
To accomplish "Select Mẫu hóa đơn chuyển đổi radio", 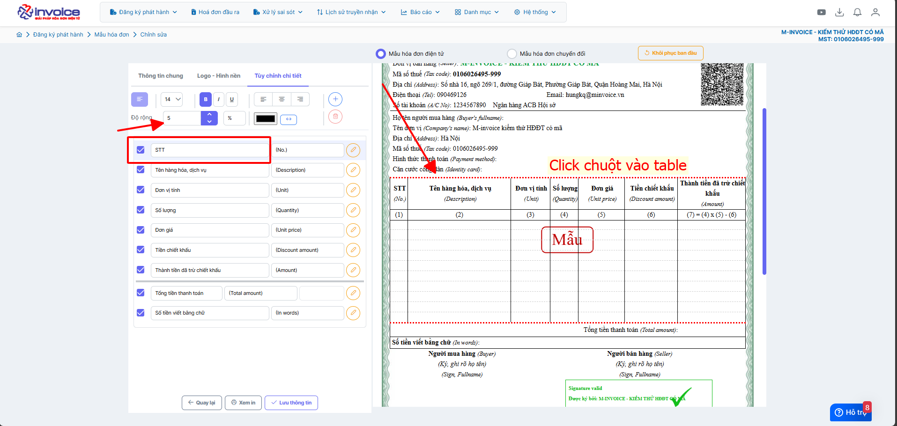I will tap(512, 54).
